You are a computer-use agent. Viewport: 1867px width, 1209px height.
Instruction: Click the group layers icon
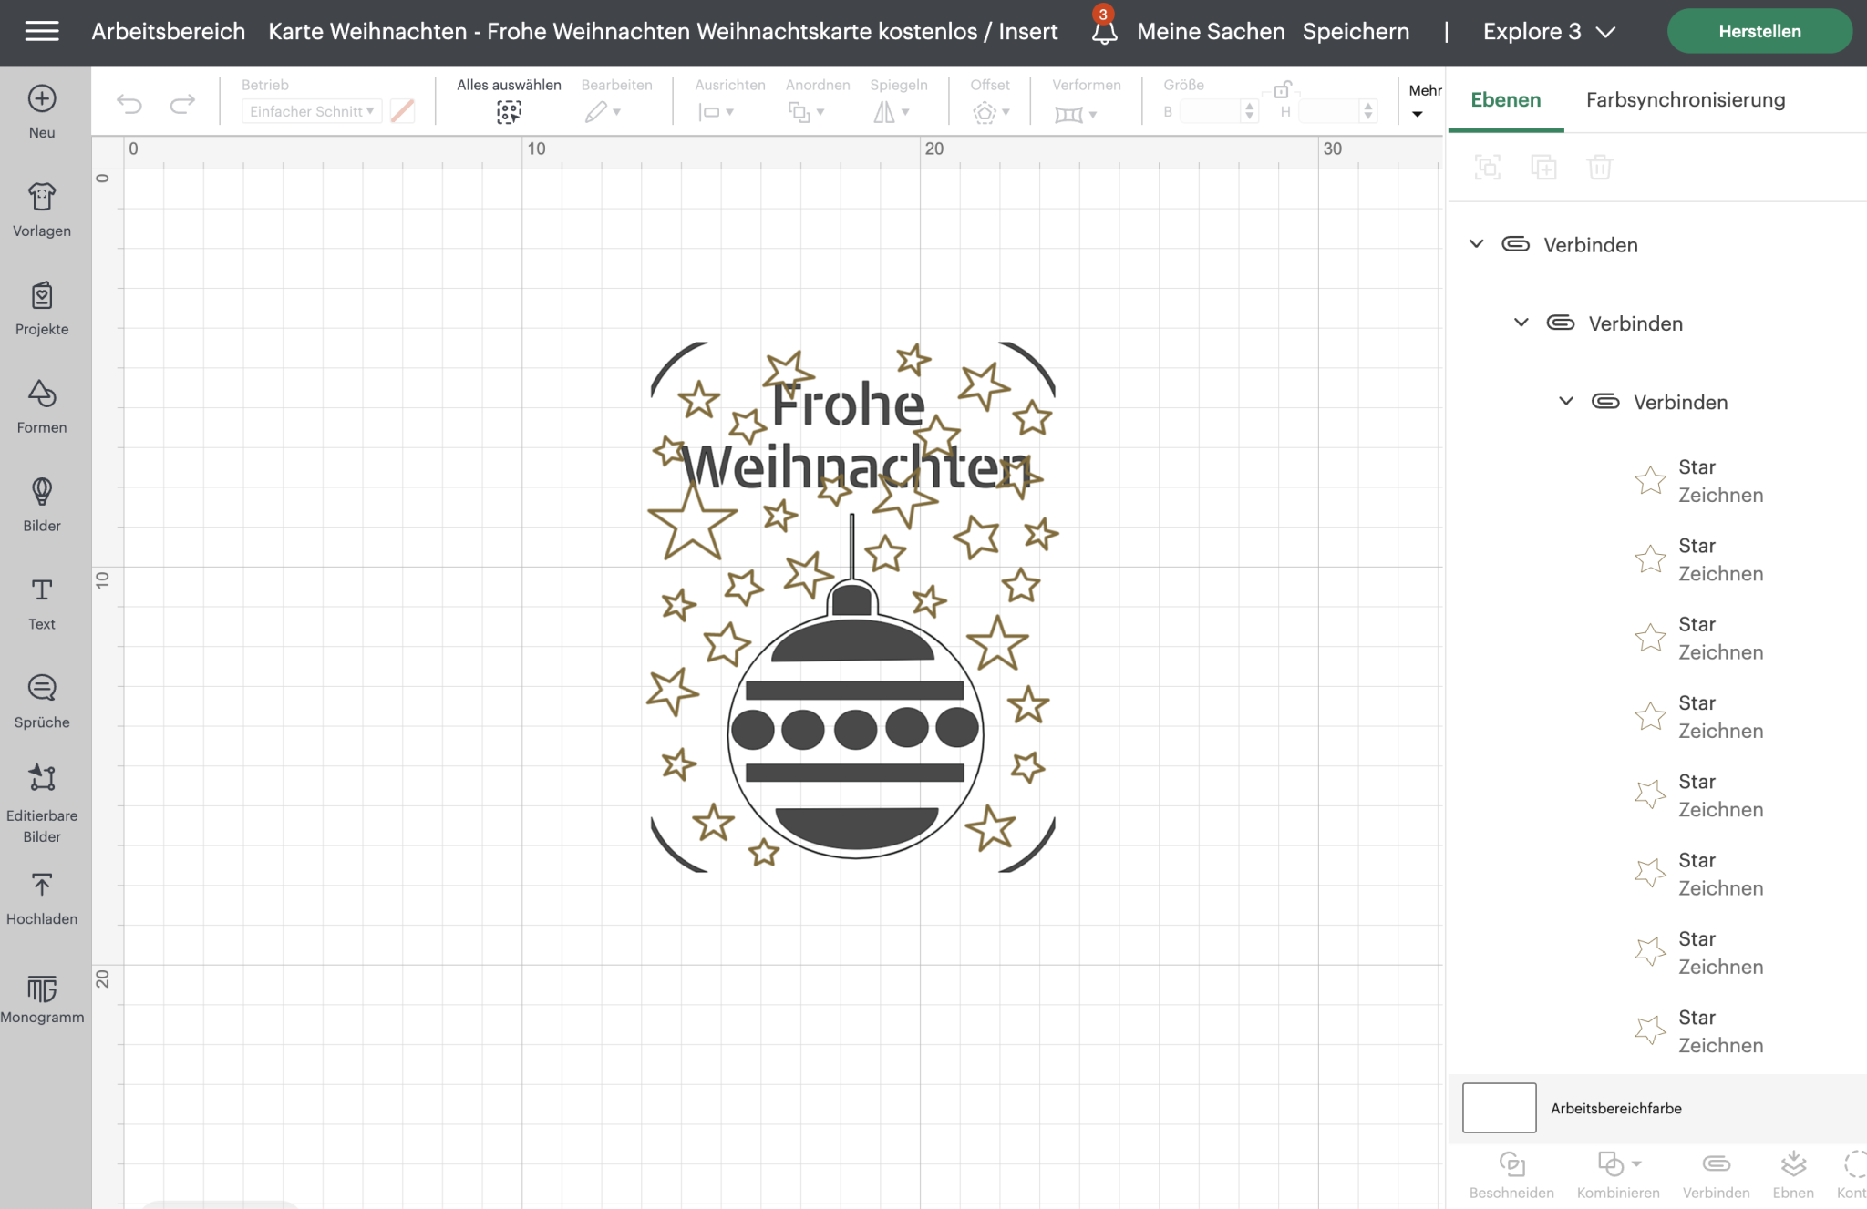pyautogui.click(x=1488, y=167)
